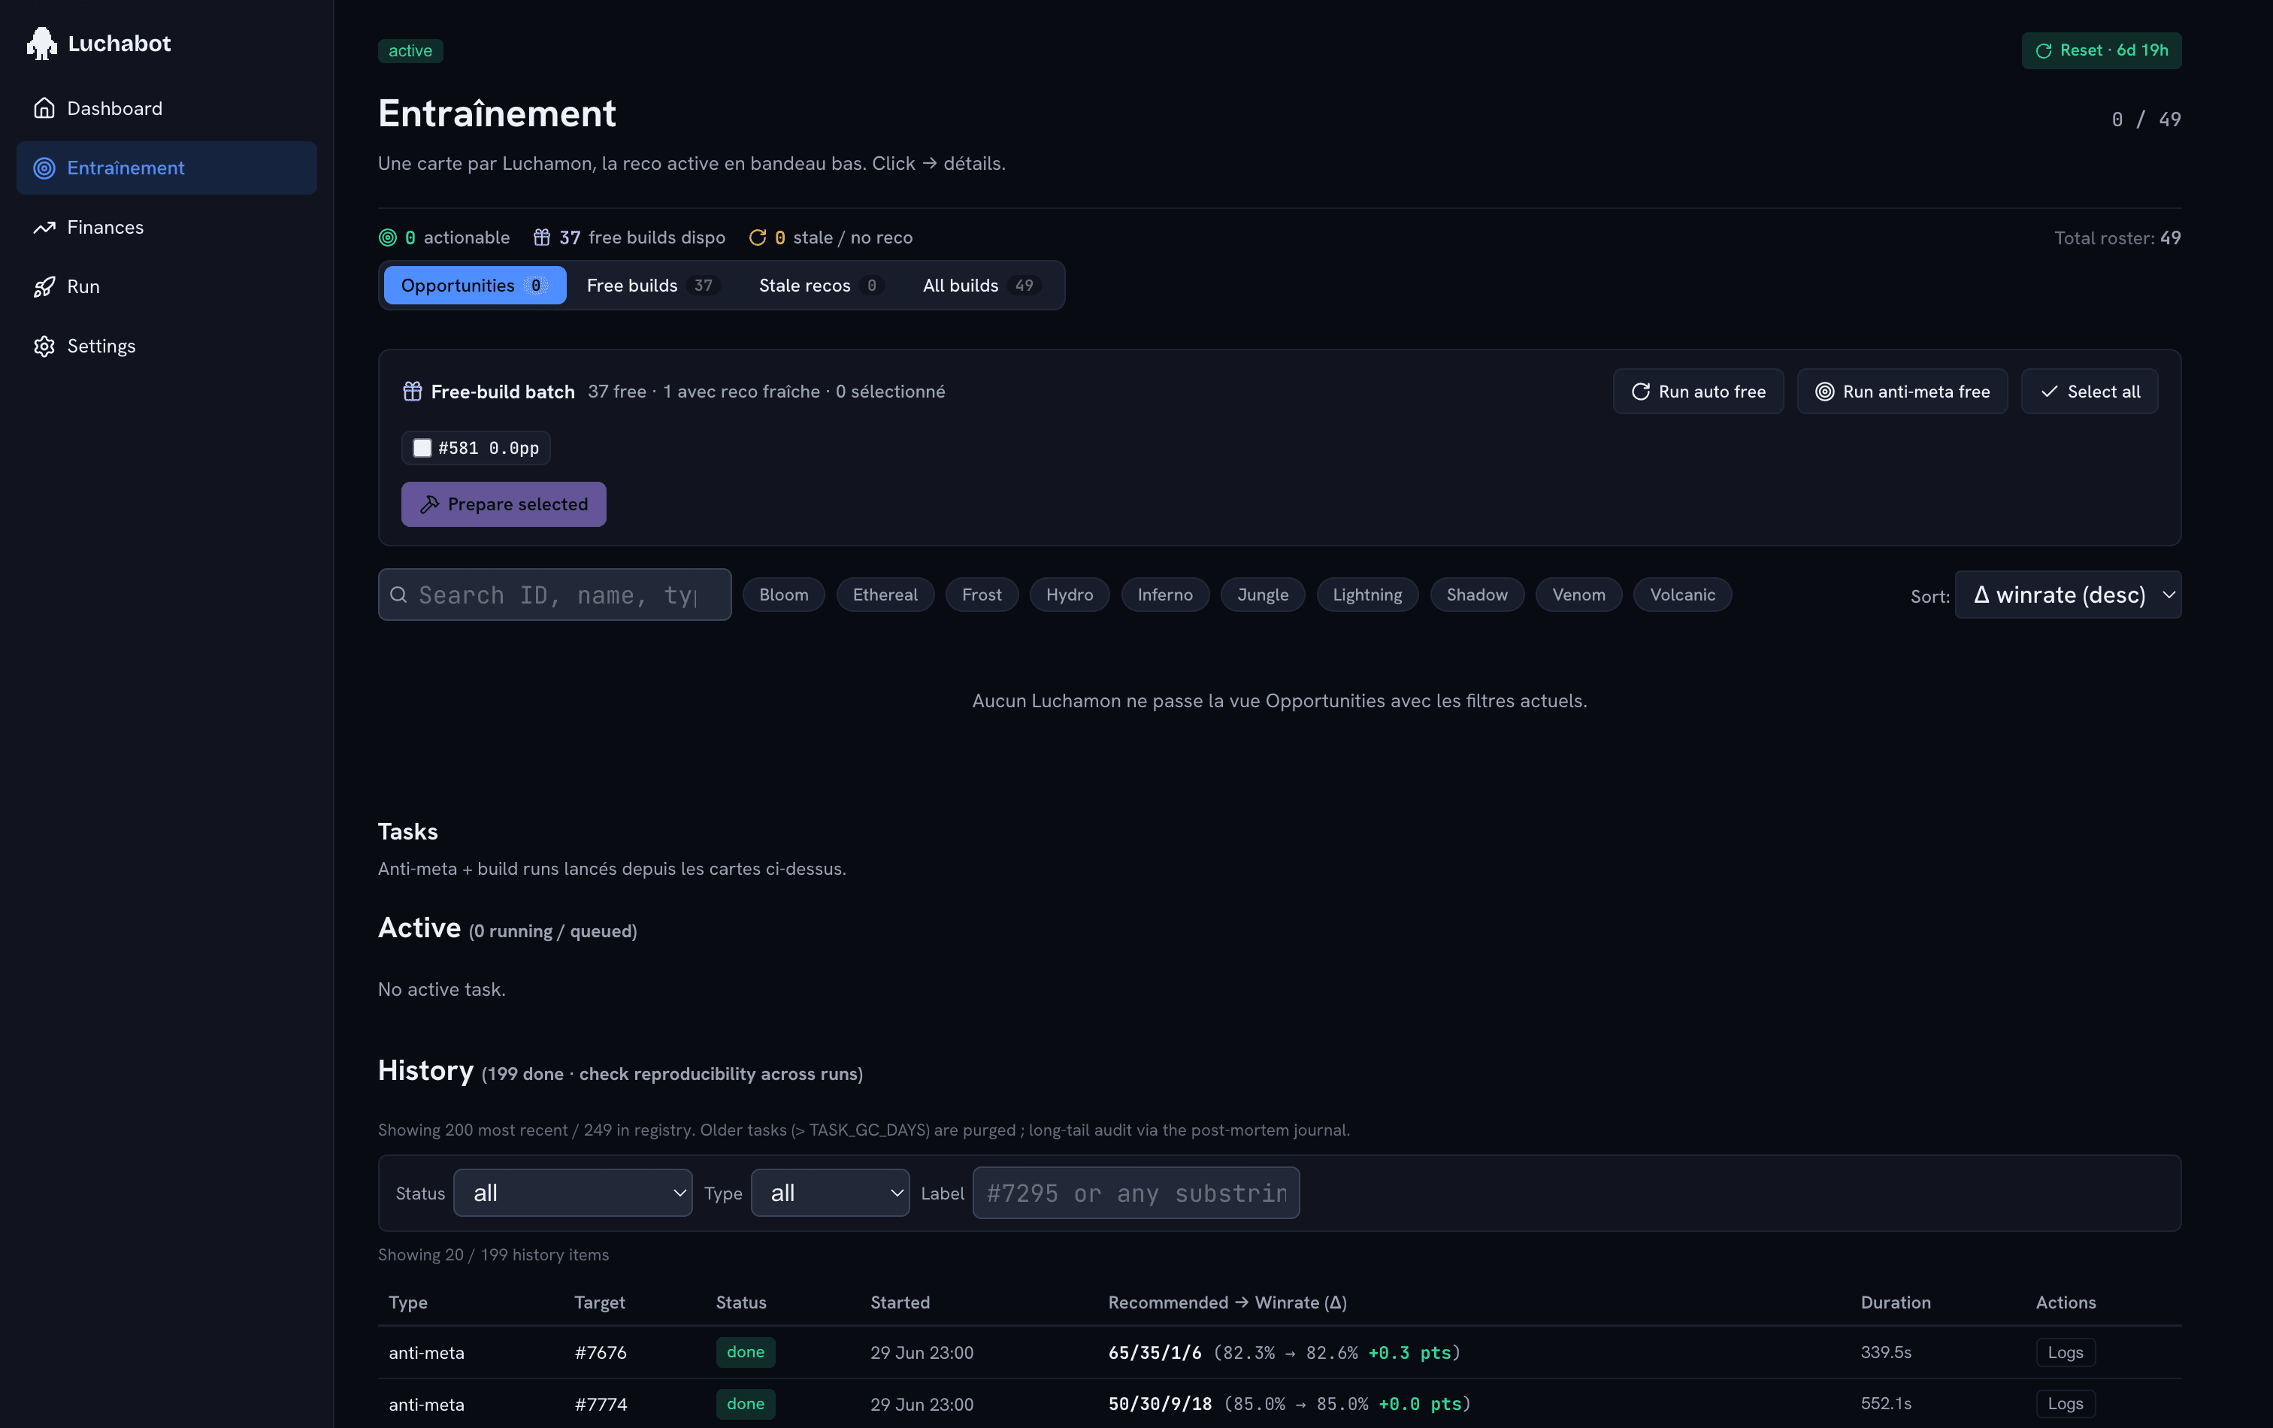Click the magnifier icon in the search box
2273x1428 pixels.
[398, 594]
